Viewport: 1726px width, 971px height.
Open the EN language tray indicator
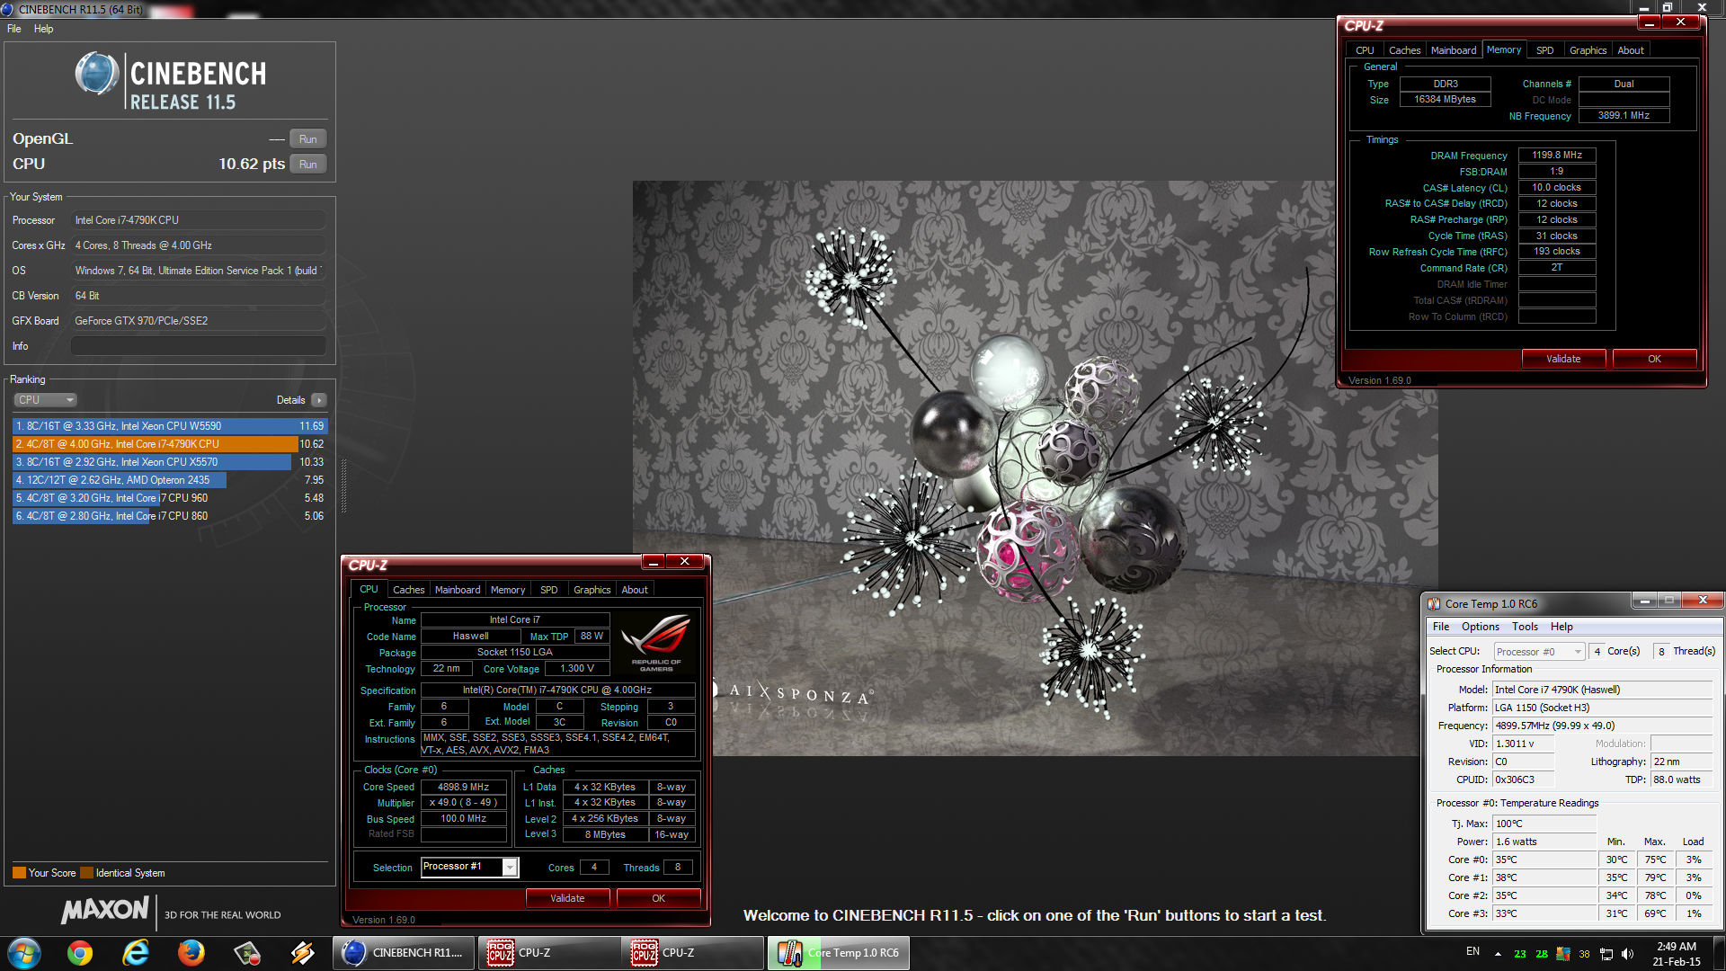[x=1472, y=951]
